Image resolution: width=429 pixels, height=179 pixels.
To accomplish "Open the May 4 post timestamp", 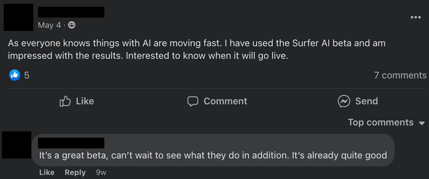I will (49, 25).
